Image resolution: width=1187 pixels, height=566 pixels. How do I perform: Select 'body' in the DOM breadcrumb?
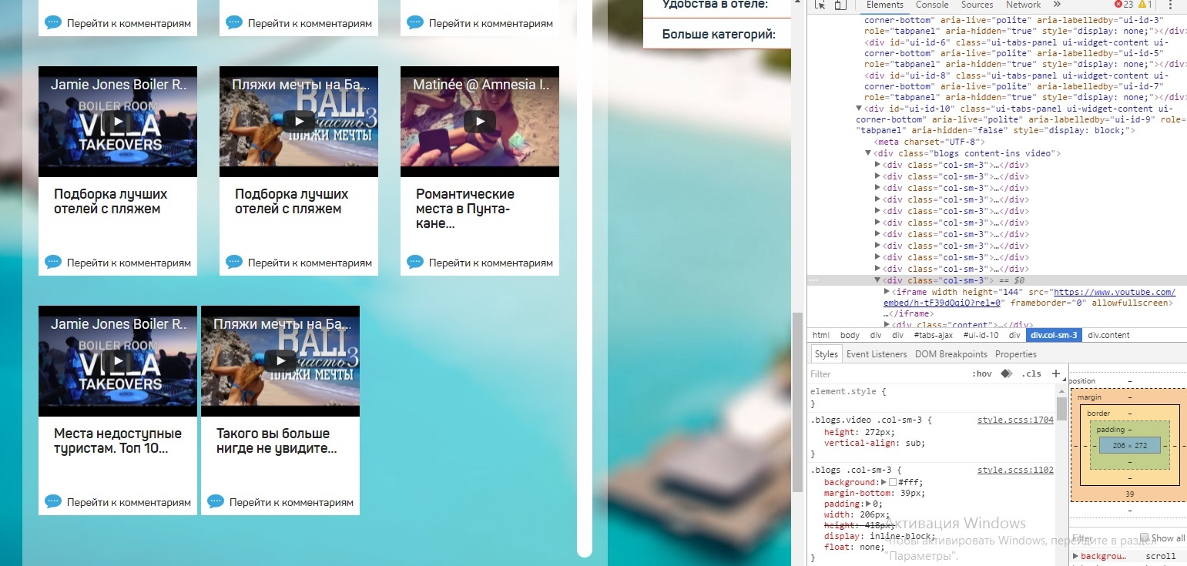(850, 335)
